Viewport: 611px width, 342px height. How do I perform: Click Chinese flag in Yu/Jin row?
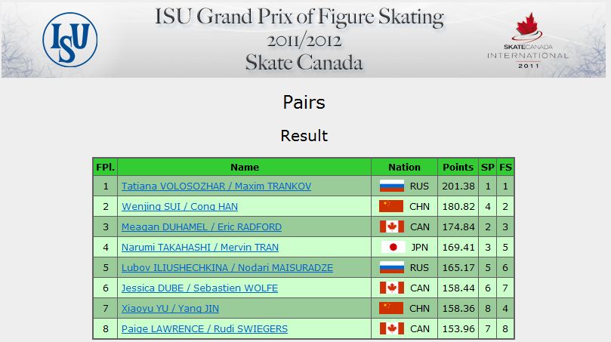391,308
